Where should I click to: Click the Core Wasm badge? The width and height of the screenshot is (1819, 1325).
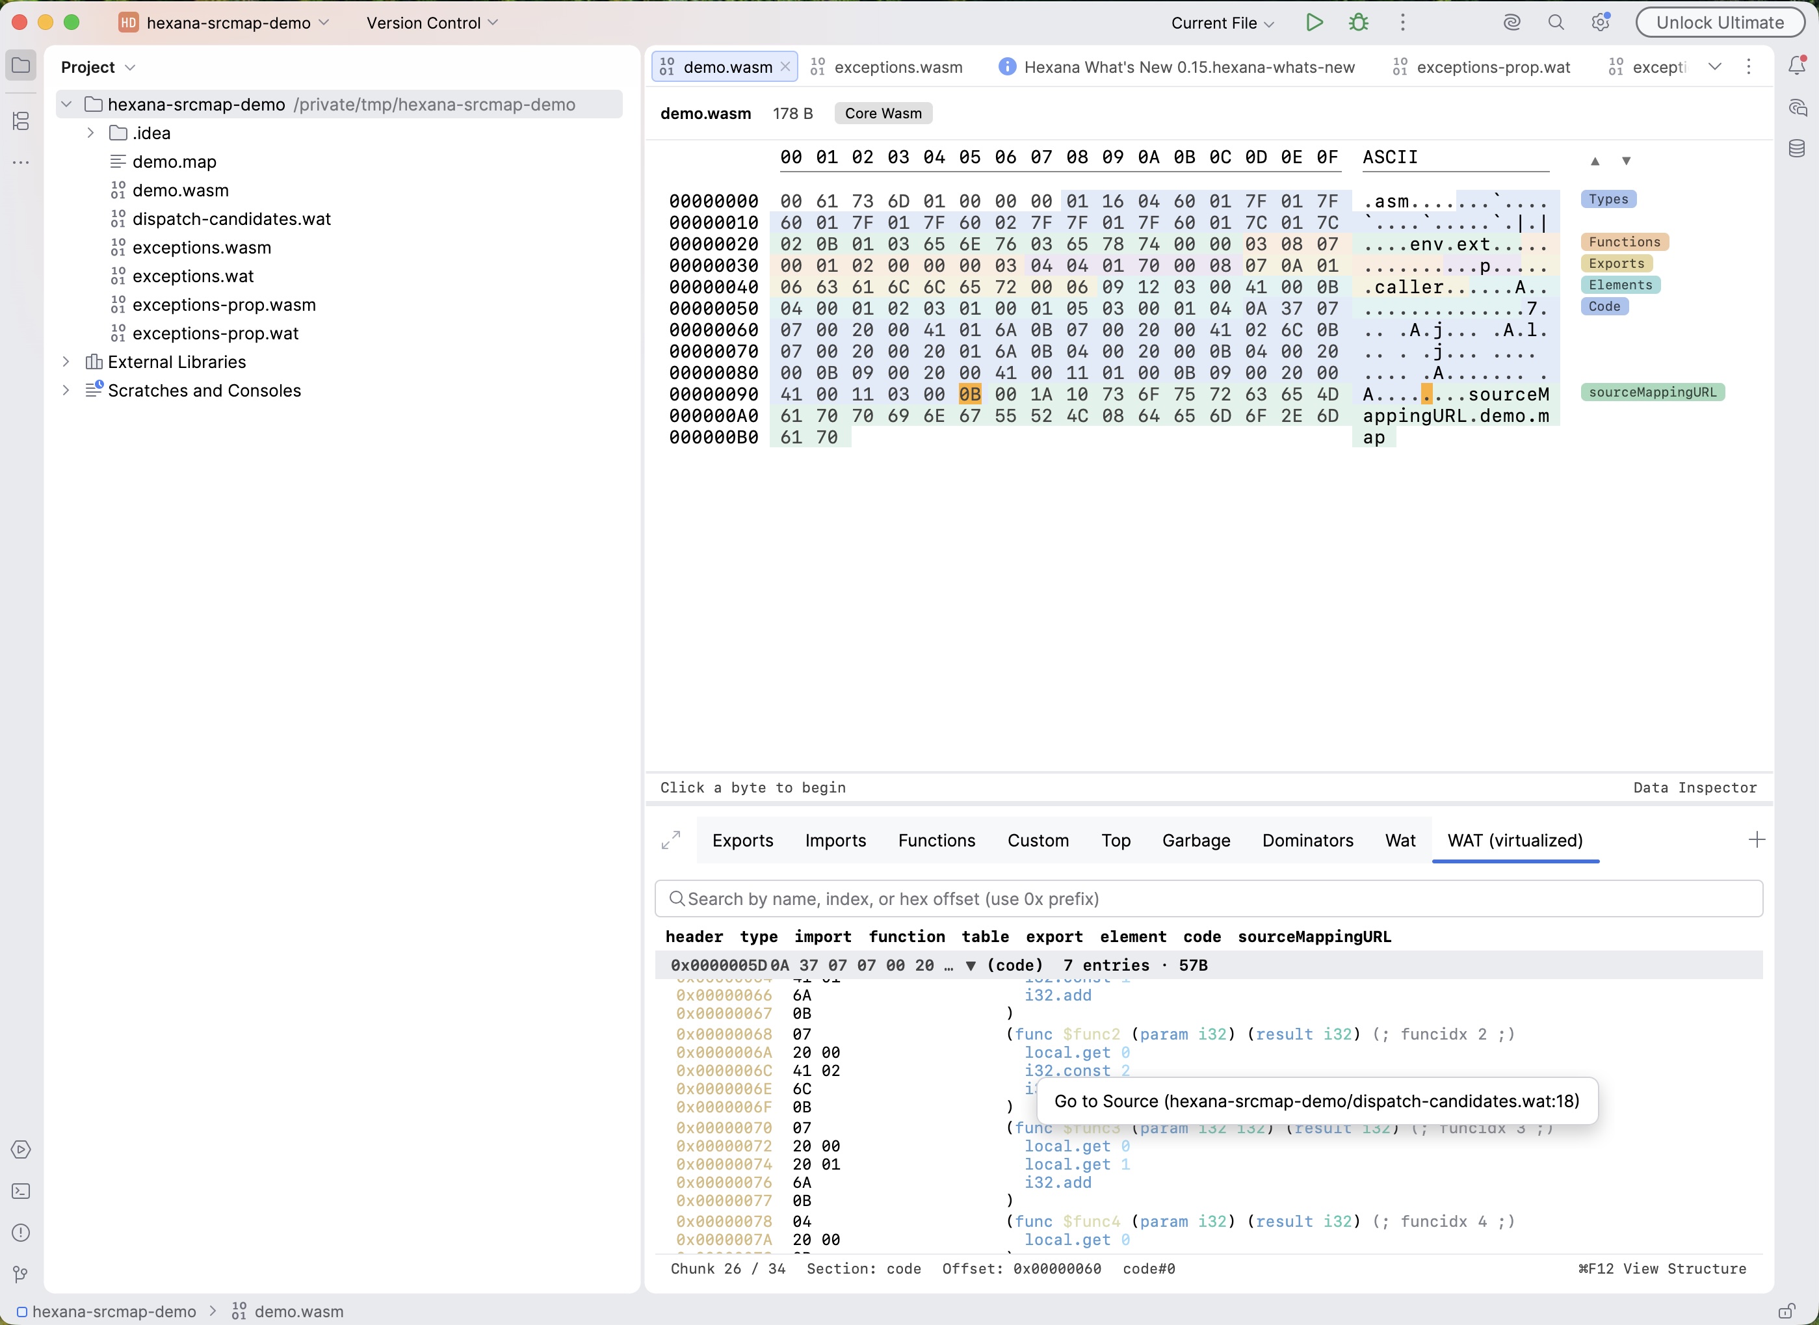tap(883, 113)
